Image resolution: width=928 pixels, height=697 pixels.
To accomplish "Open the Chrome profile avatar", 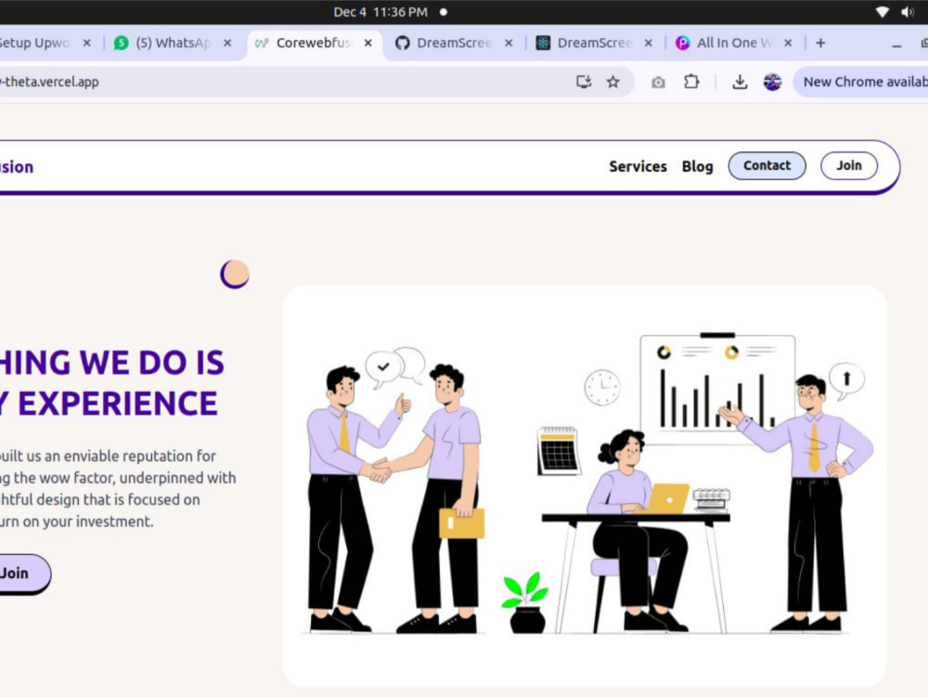I will point(772,83).
